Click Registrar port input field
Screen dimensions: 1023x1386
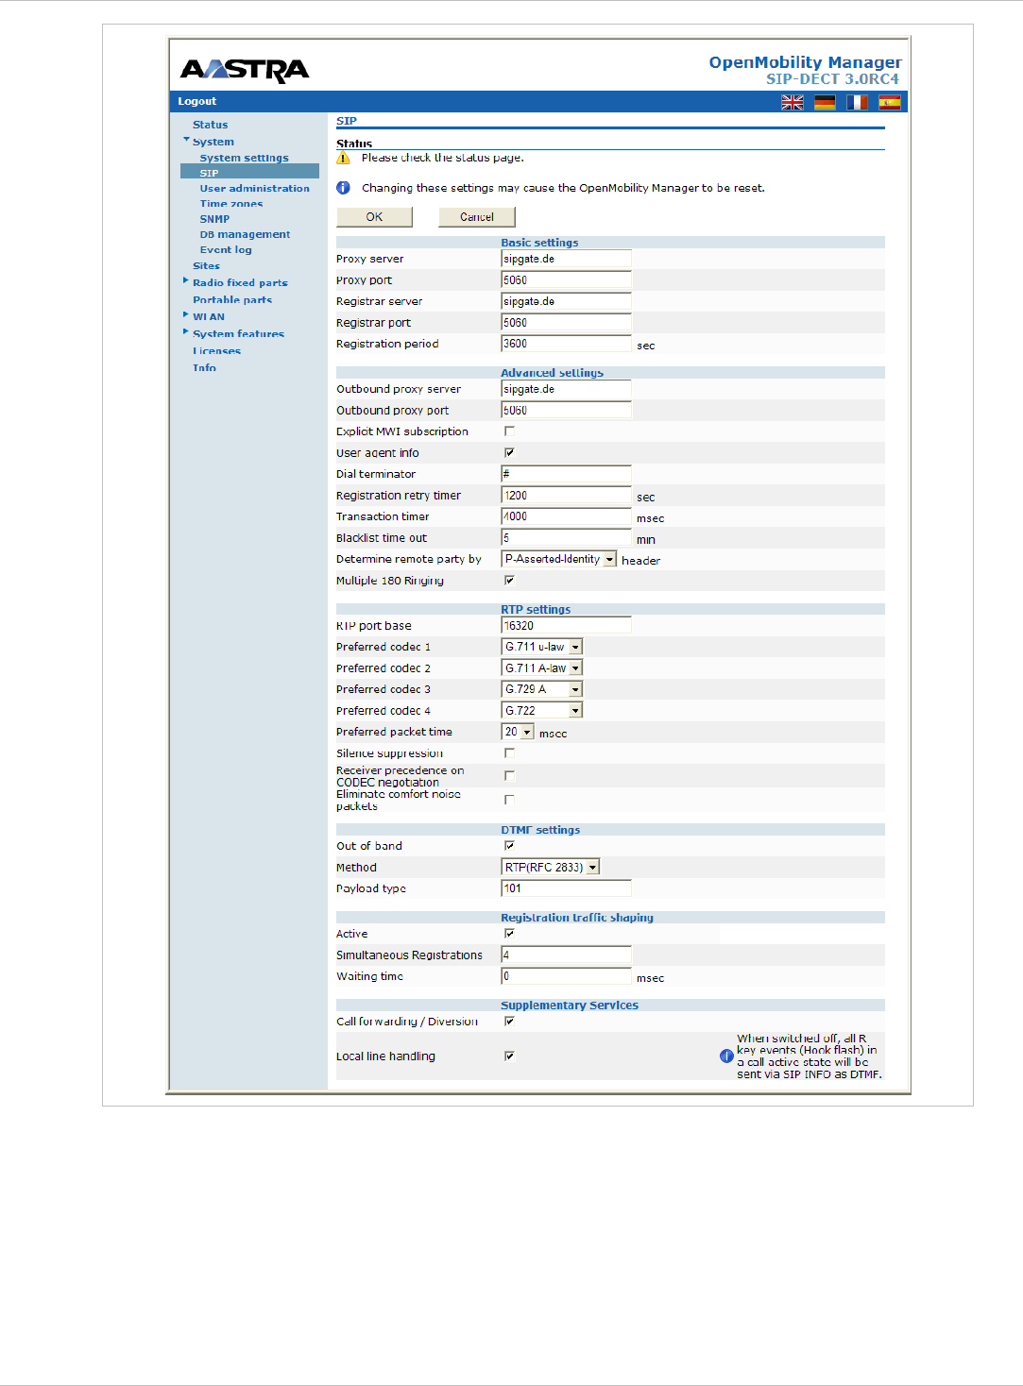pos(566,323)
